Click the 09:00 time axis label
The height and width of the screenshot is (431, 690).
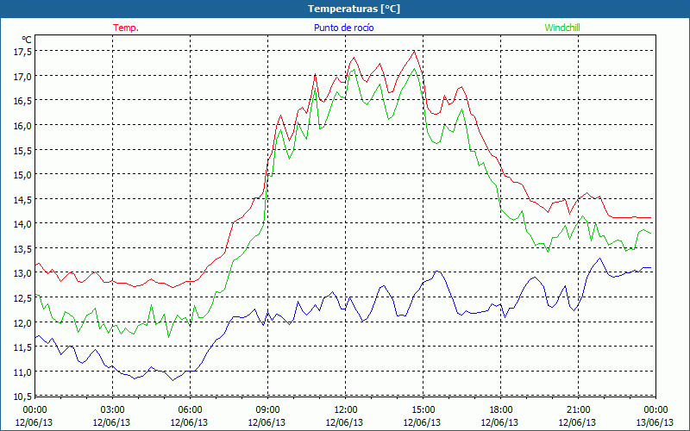point(267,410)
